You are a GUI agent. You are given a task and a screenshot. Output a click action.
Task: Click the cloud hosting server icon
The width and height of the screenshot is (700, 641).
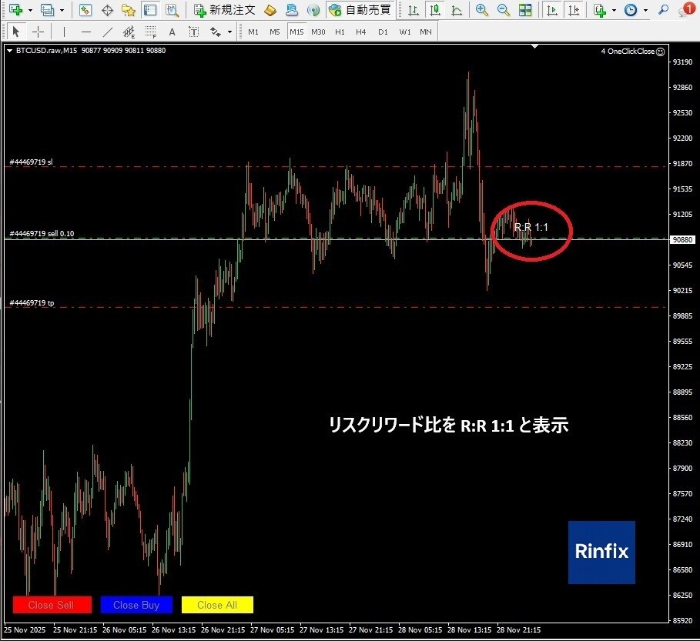point(292,10)
